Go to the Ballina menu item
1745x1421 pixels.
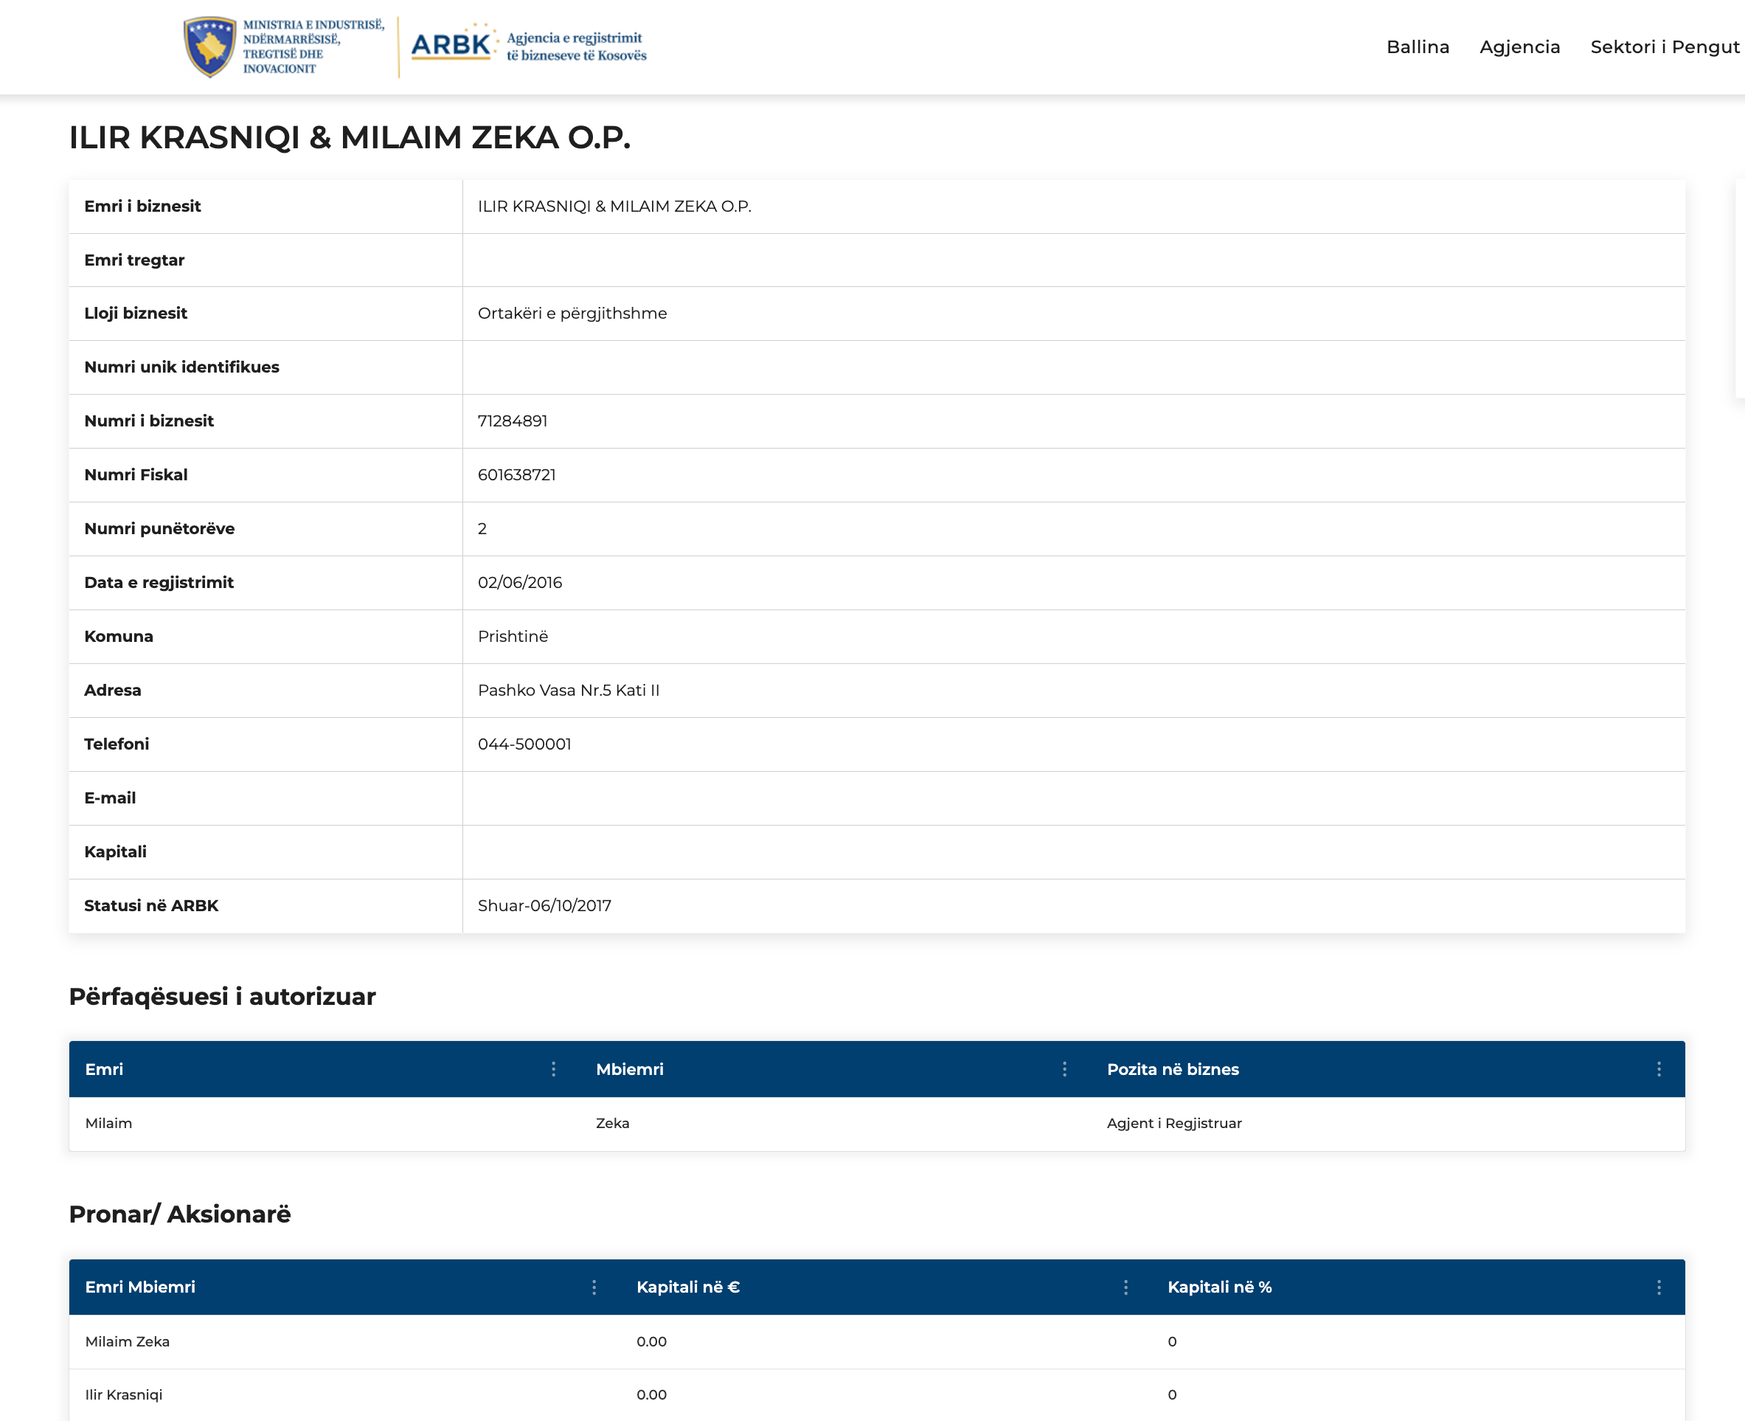pos(1417,46)
